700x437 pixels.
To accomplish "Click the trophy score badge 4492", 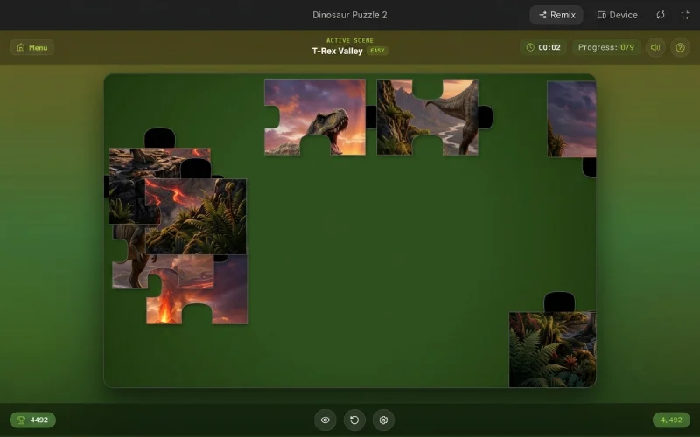I will coord(32,420).
